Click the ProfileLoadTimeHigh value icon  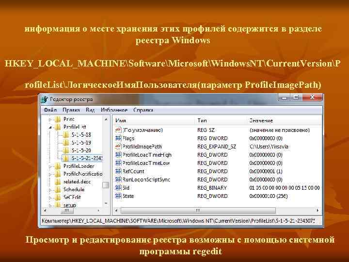pos(118,155)
